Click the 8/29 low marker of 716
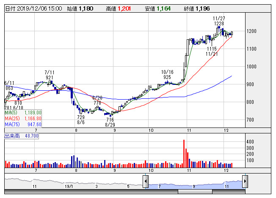The width and height of the screenshot is (276, 198). [110, 120]
